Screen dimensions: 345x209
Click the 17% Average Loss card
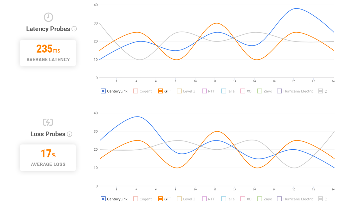[48, 158]
